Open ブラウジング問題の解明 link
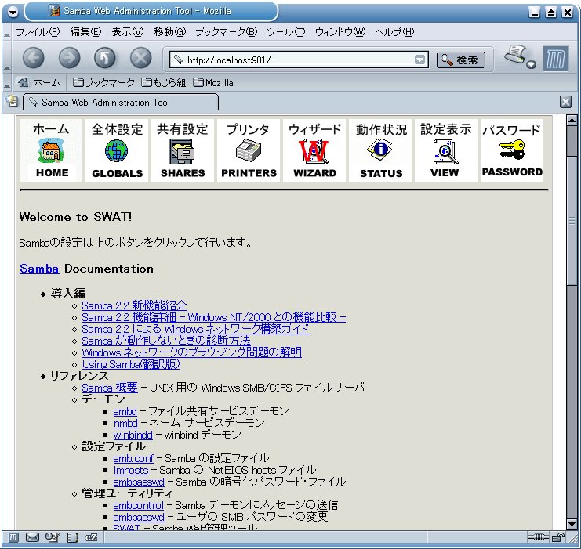The image size is (581, 549). 191,352
